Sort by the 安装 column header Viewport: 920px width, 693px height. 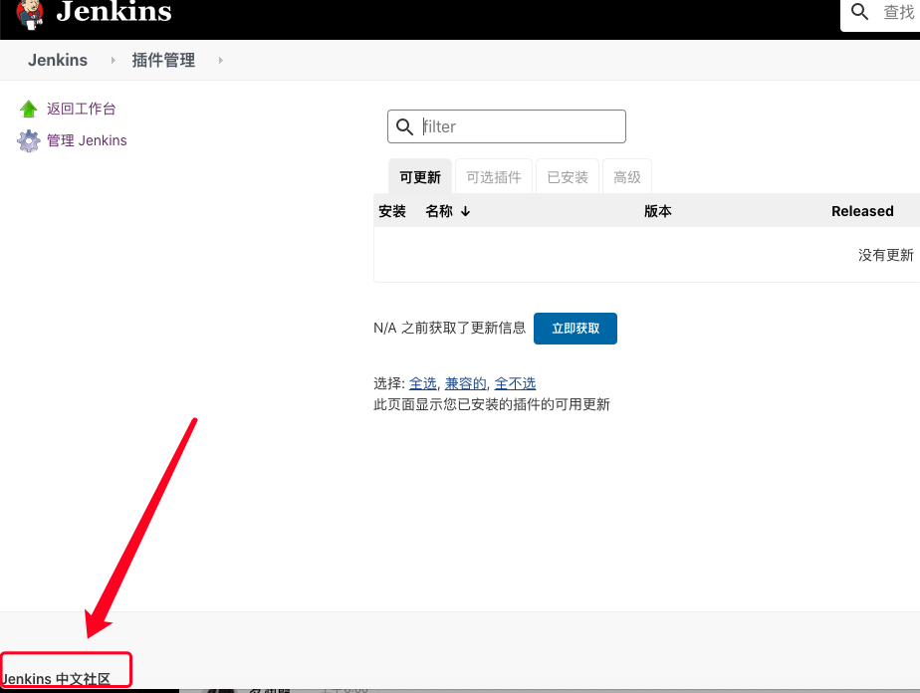click(x=392, y=211)
